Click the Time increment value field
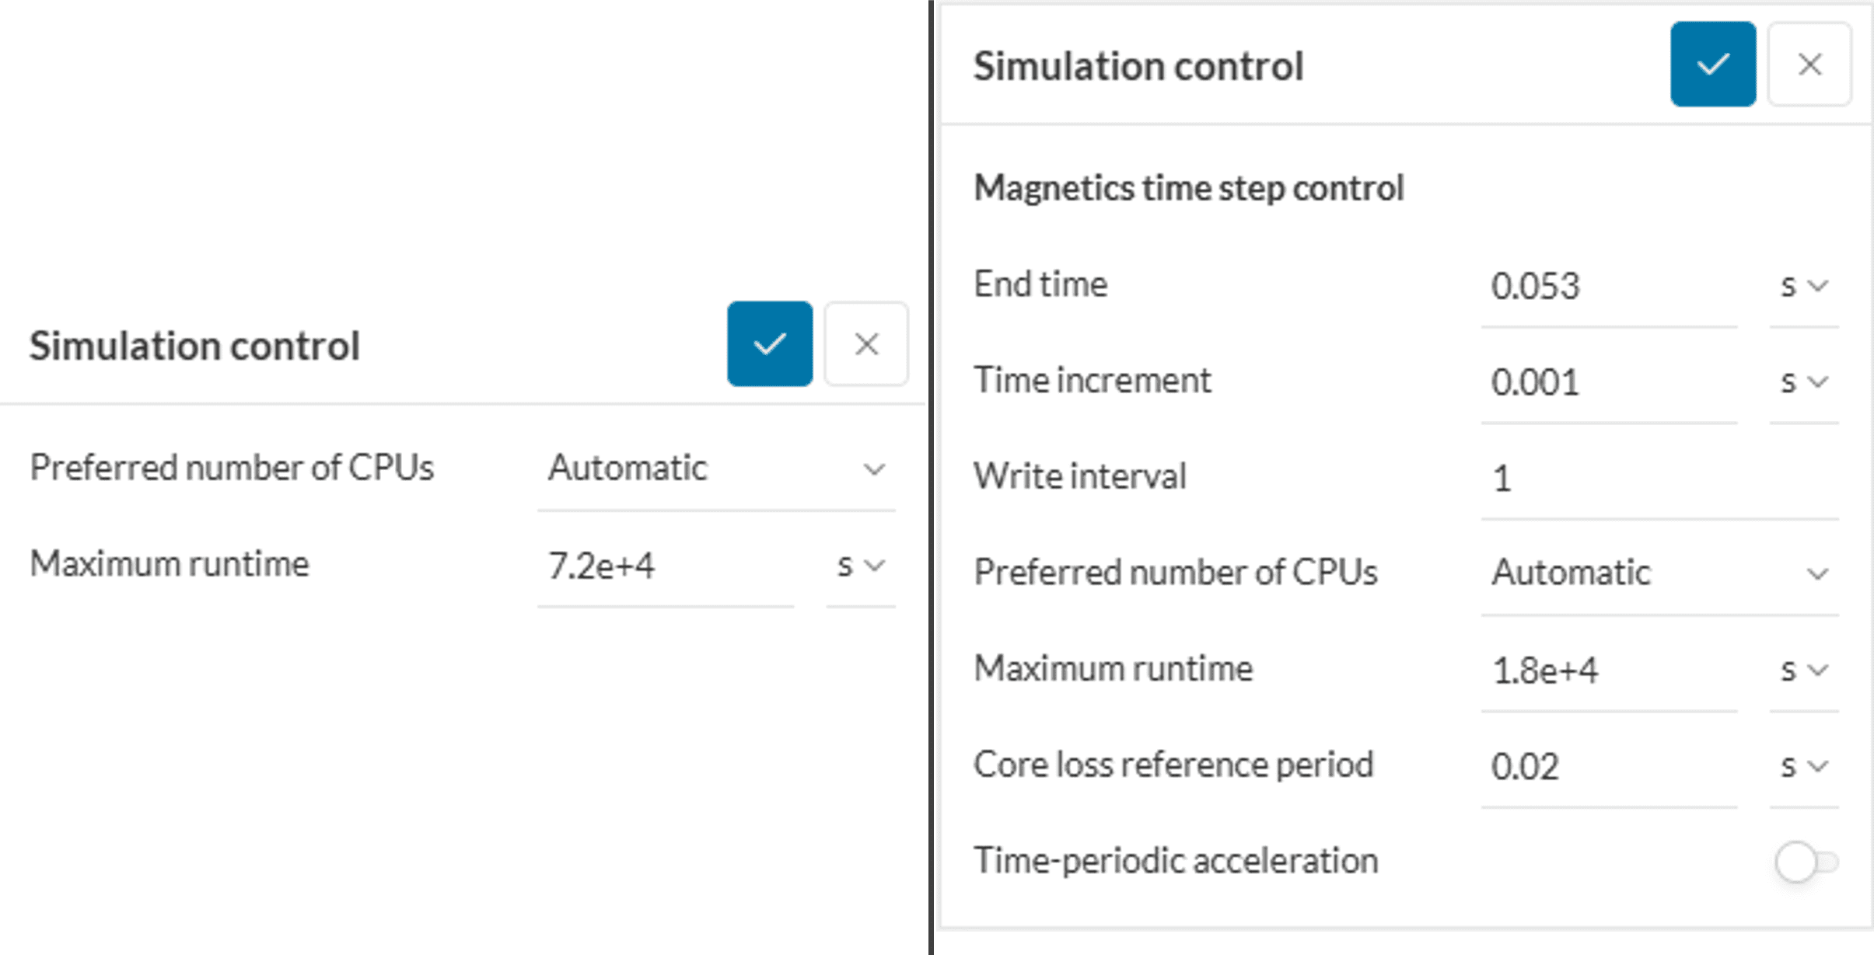 pyautogui.click(x=1608, y=382)
